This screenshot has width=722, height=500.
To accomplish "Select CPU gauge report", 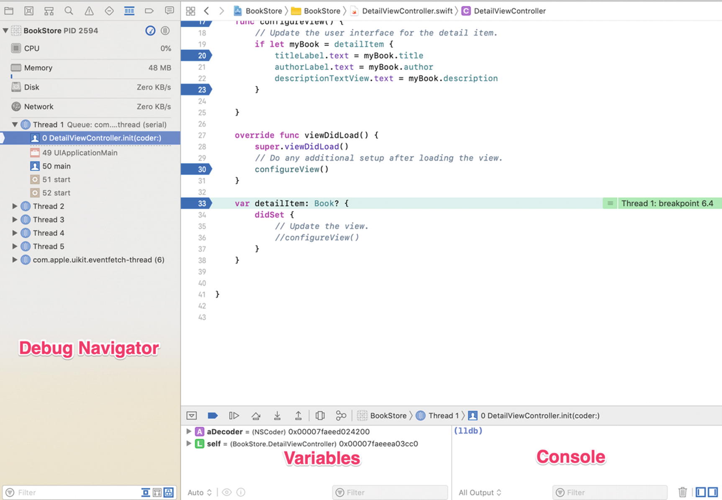I will (91, 49).
